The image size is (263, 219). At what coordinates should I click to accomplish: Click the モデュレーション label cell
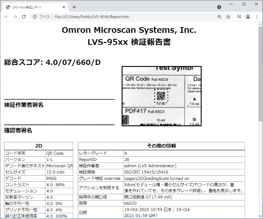click(25, 191)
